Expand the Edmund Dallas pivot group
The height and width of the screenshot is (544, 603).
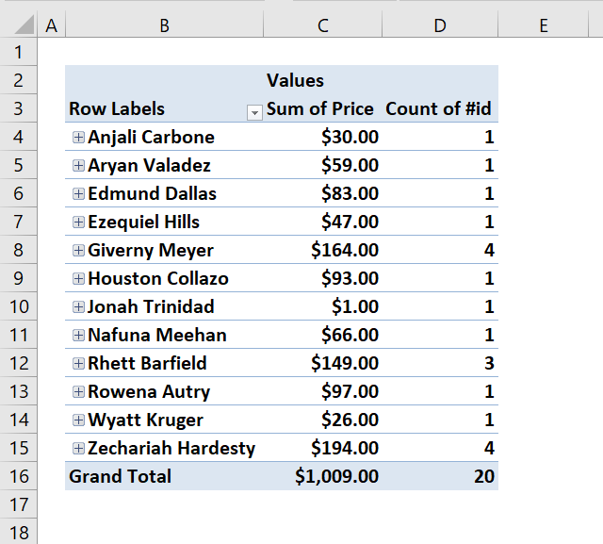click(78, 193)
